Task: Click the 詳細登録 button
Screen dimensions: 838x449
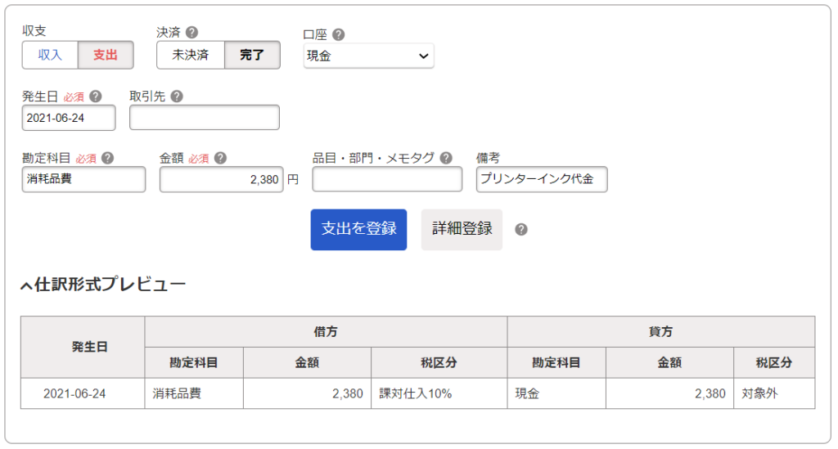Action: [462, 230]
